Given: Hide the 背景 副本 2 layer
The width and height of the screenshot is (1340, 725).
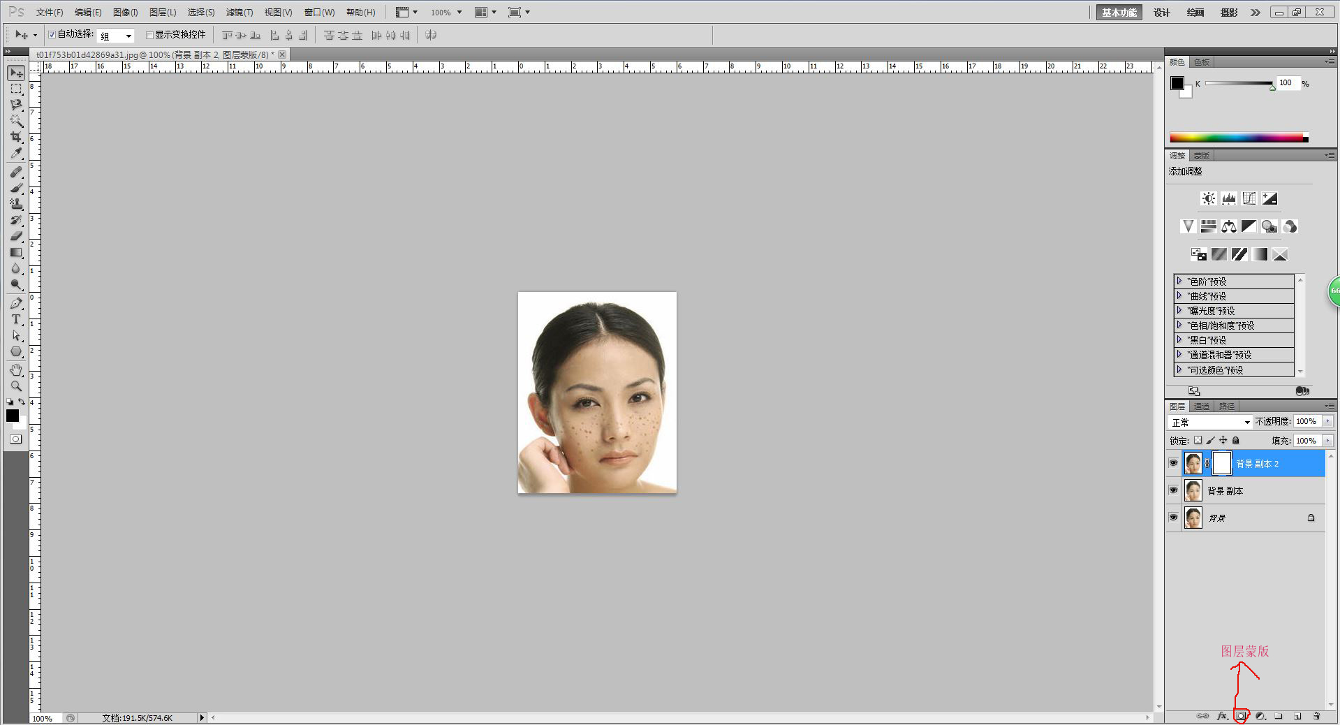Looking at the screenshot, I should click(1173, 463).
